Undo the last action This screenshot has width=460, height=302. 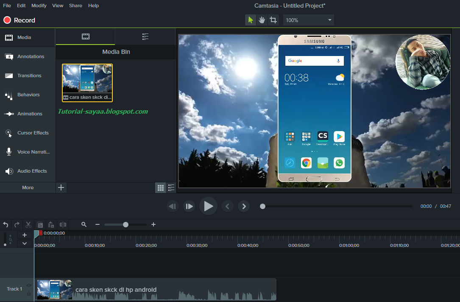6,225
